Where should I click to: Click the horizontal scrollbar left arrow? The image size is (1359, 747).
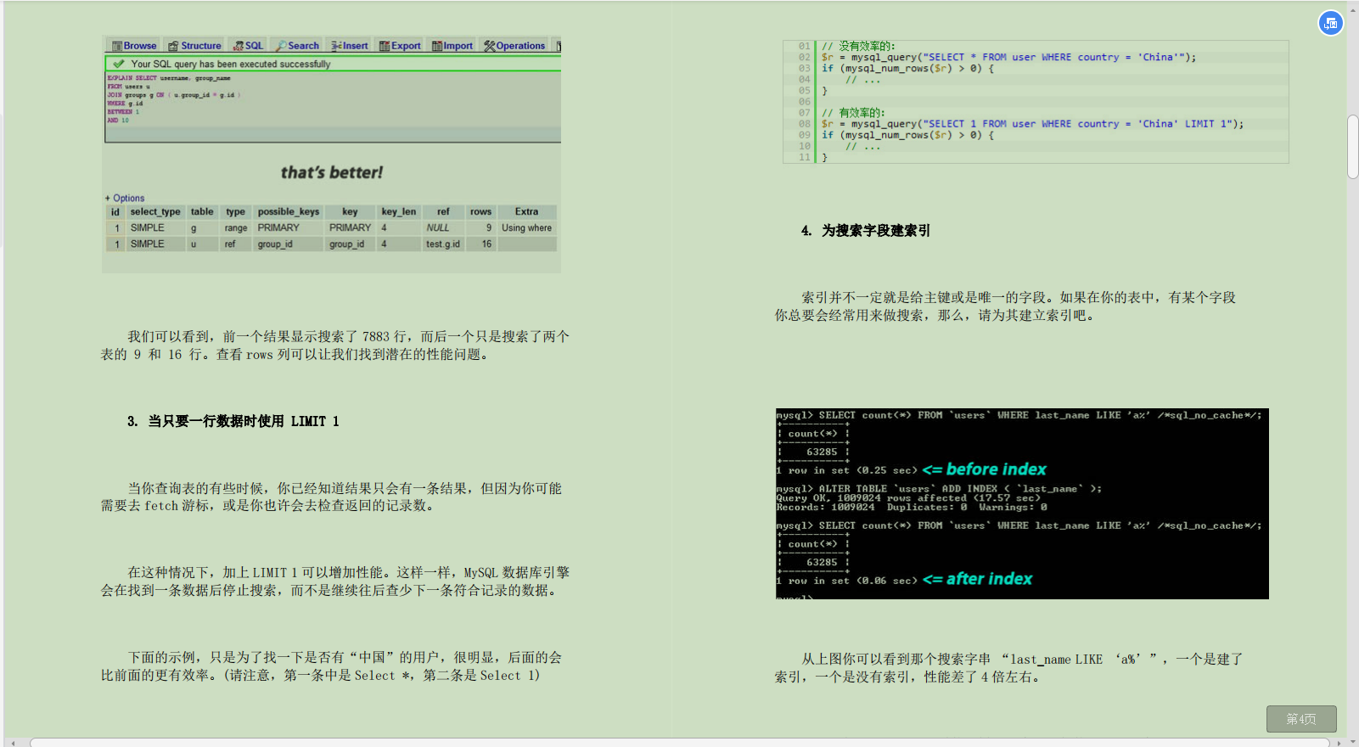12,743
